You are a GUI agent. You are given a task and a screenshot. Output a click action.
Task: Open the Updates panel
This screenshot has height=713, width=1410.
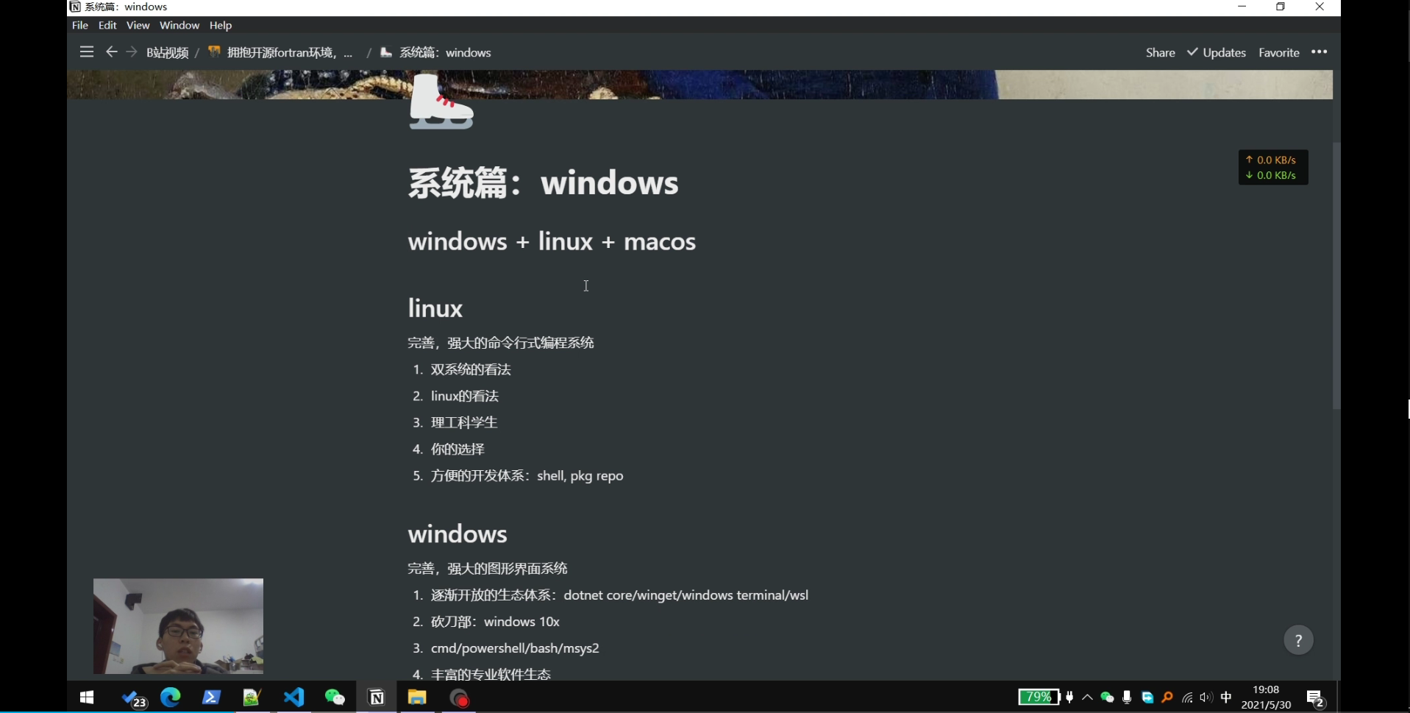[1217, 52]
